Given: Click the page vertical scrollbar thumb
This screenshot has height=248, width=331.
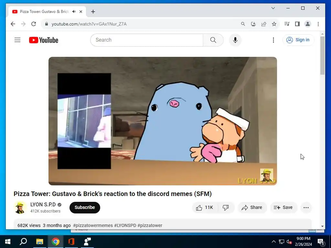Looking at the screenshot, I should point(322,56).
